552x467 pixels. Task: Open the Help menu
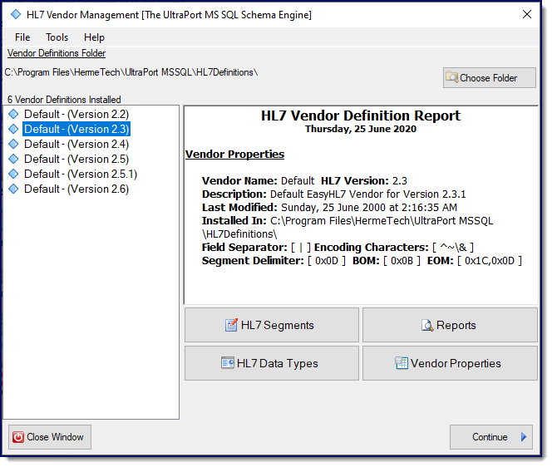[94, 37]
